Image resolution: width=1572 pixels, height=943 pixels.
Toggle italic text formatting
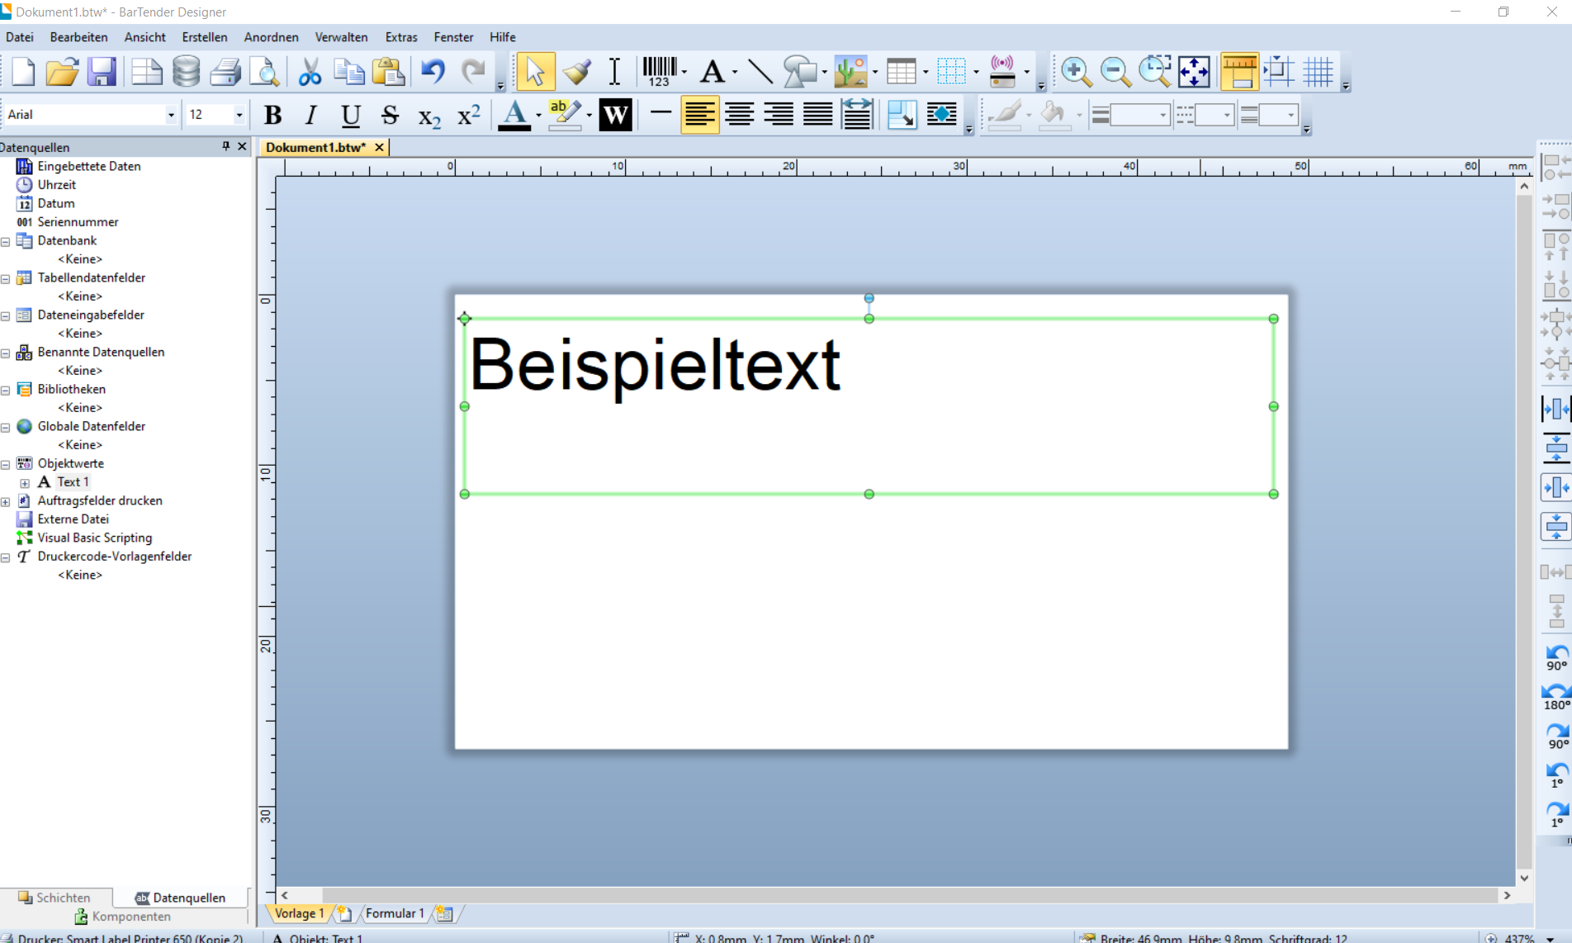[311, 115]
